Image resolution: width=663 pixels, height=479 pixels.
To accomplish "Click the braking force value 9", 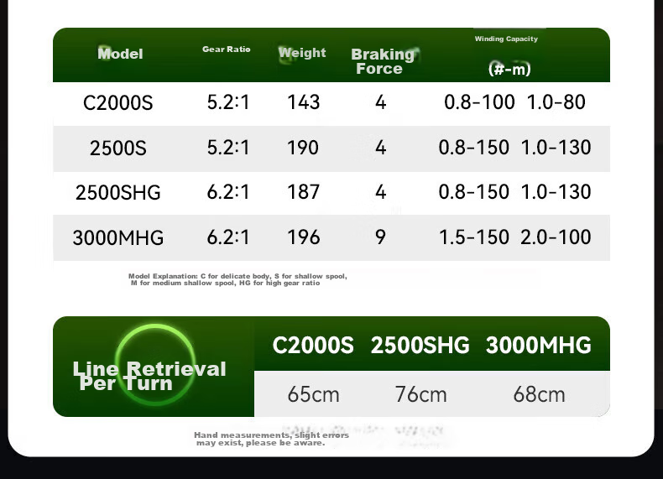I will [x=380, y=237].
